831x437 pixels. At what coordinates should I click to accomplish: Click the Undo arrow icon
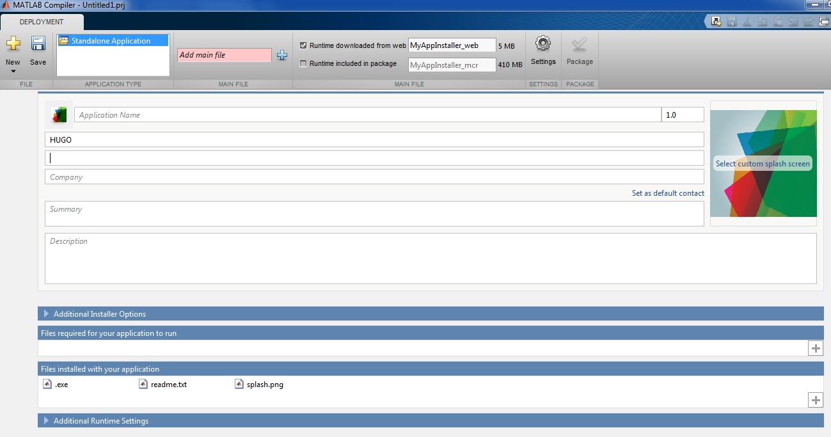click(x=793, y=21)
